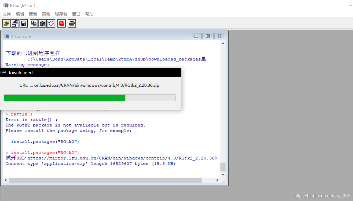Click the 'Error in rattle() :' line
The height and width of the screenshot is (201, 353).
[31, 120]
